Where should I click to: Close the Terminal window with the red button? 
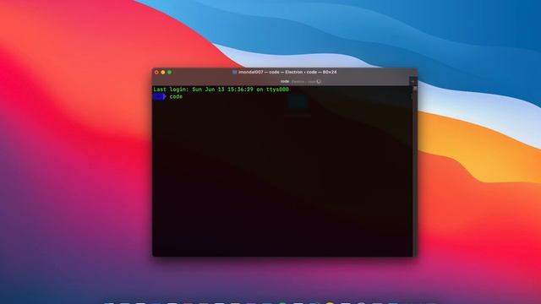click(156, 73)
